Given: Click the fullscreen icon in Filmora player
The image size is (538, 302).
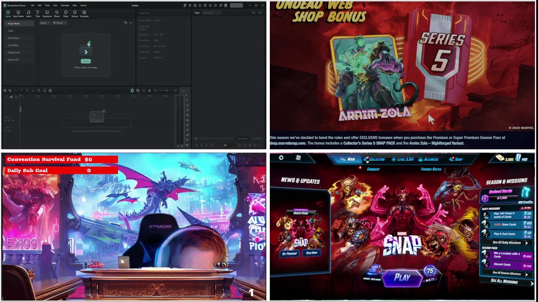Looking at the screenshot, I should pyautogui.click(x=260, y=145).
